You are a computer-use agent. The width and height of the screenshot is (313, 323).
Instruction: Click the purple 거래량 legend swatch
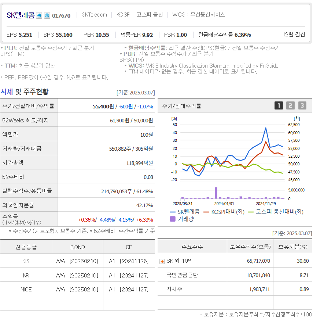[x=173, y=219]
